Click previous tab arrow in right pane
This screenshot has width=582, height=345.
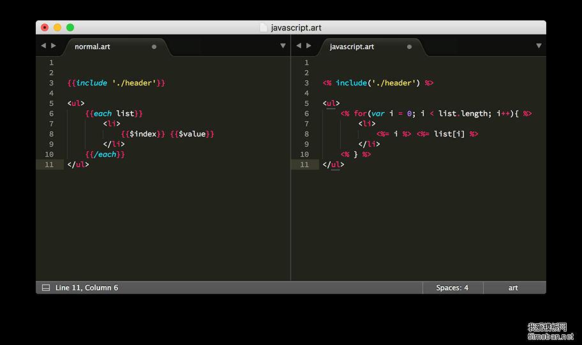299,46
